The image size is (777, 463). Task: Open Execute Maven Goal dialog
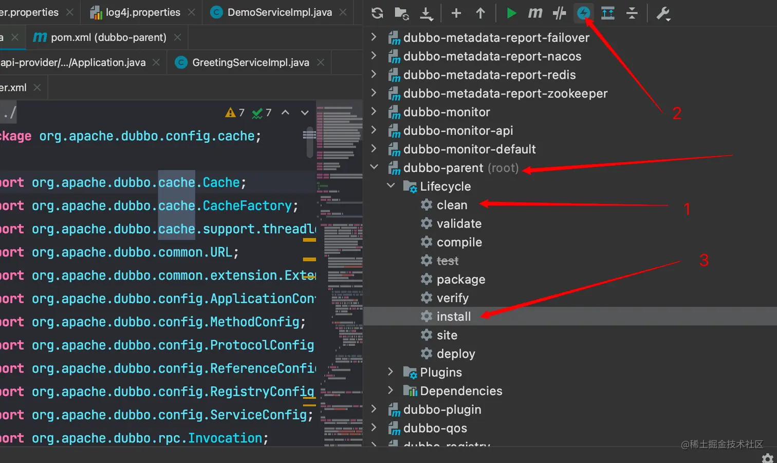tap(535, 13)
